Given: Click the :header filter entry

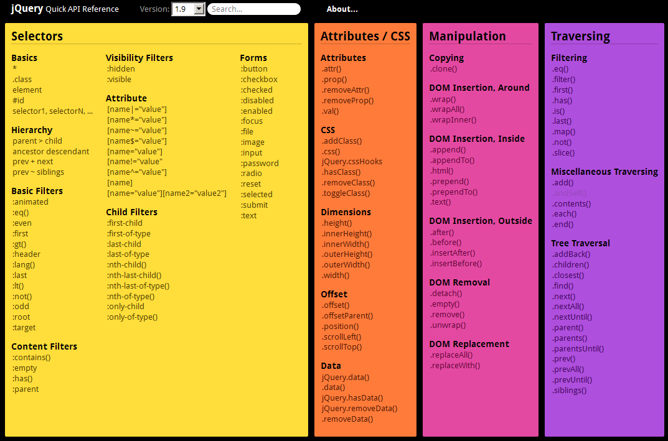Looking at the screenshot, I should (x=26, y=254).
